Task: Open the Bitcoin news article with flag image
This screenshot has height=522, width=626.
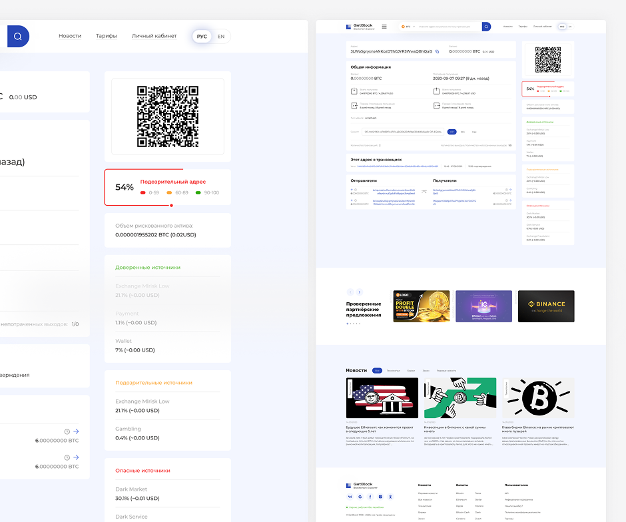Action: point(382,398)
